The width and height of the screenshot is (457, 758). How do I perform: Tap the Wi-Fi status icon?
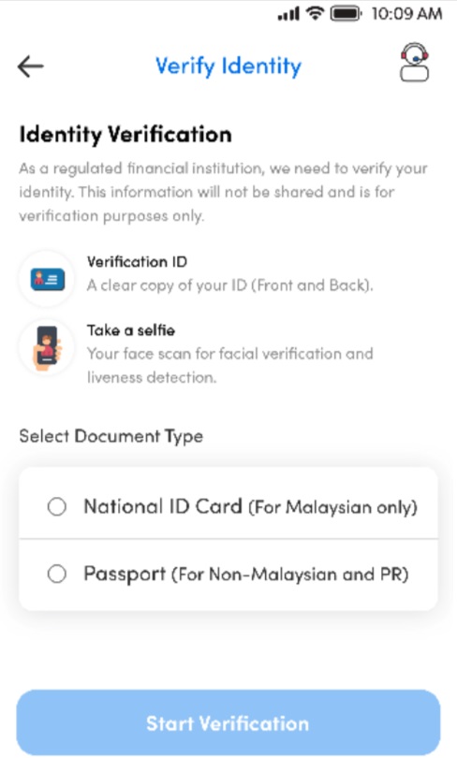[315, 13]
